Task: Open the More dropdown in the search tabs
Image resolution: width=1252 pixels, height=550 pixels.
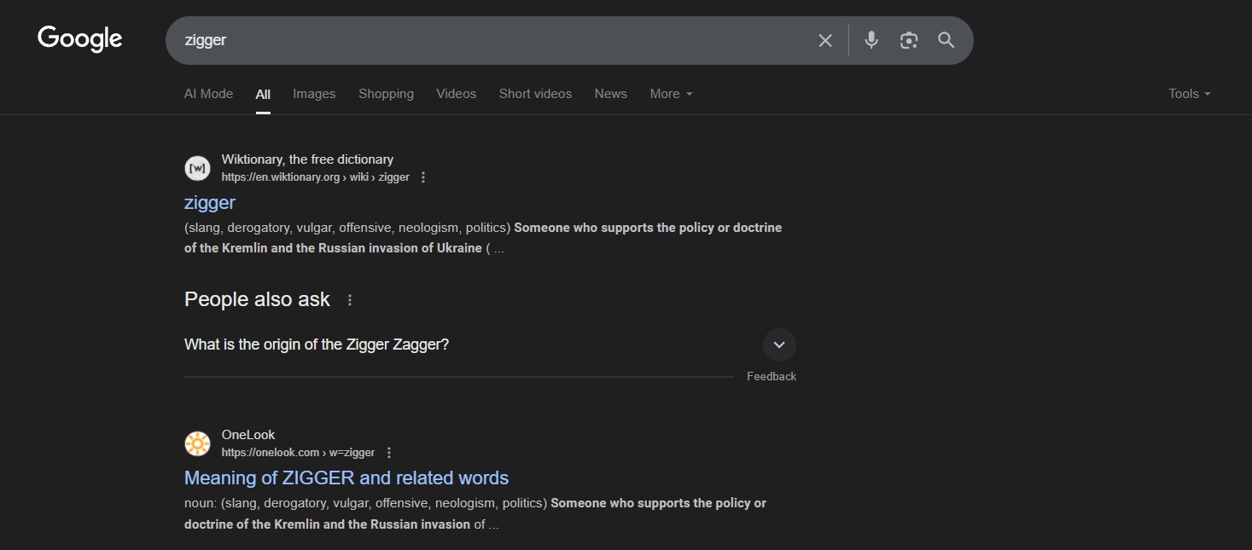Action: 671,94
